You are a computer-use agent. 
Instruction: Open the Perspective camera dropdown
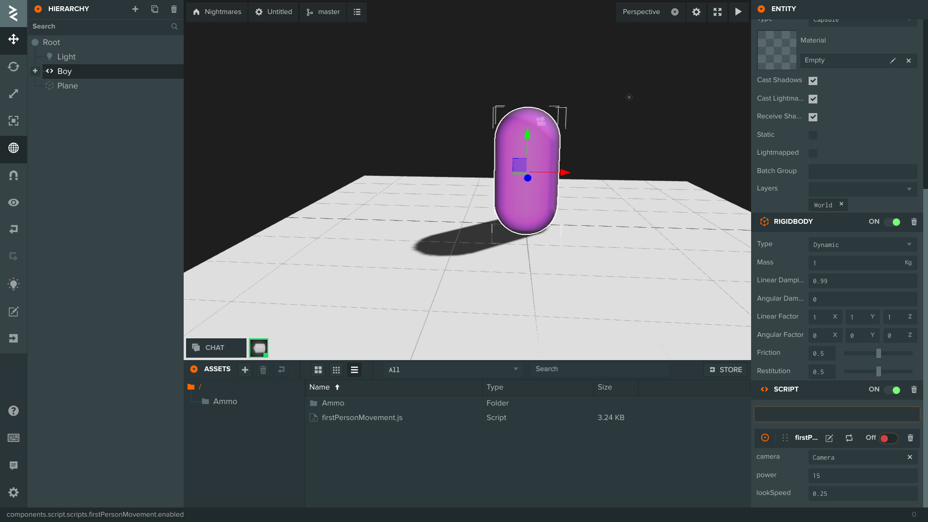[x=650, y=12]
